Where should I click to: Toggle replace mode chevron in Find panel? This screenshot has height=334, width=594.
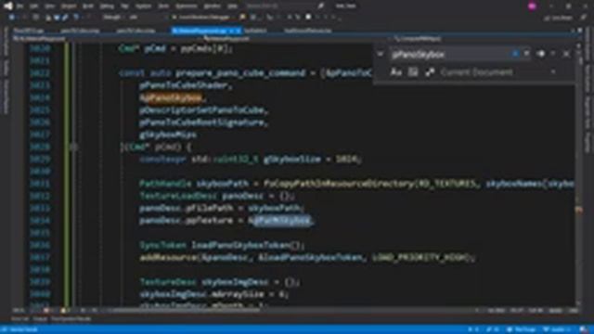point(381,54)
